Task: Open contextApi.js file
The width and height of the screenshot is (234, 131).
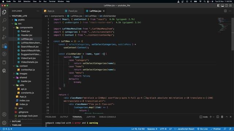Action: (x=28, y=70)
